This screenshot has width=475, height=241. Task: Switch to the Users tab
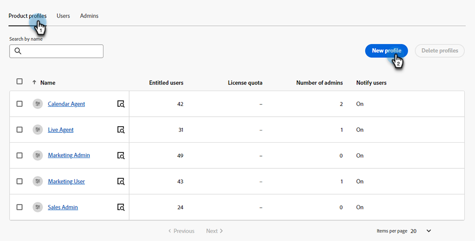[63, 16]
